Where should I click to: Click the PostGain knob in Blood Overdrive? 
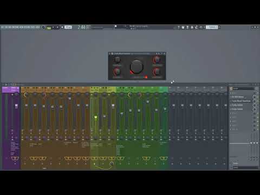click(x=157, y=71)
